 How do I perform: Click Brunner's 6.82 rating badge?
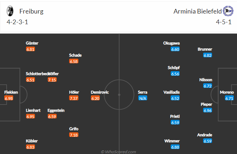(x=207, y=55)
